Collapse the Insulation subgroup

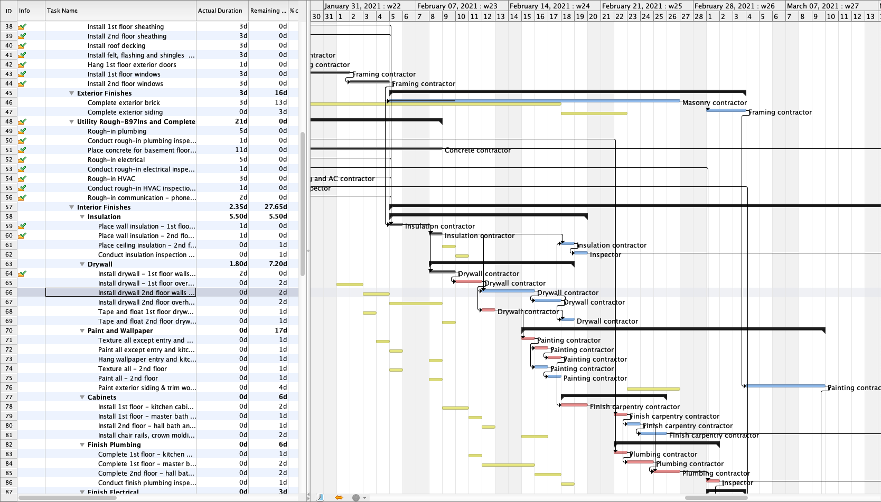click(x=82, y=216)
